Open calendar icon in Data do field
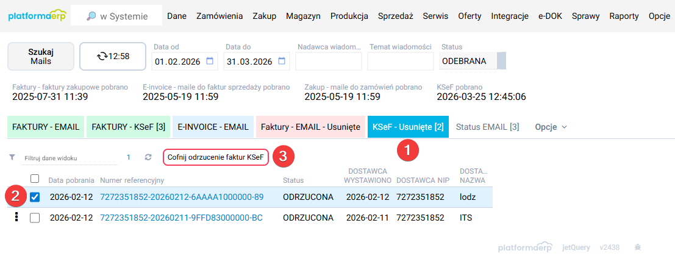Screen dimensions: 675x259 click(x=282, y=61)
